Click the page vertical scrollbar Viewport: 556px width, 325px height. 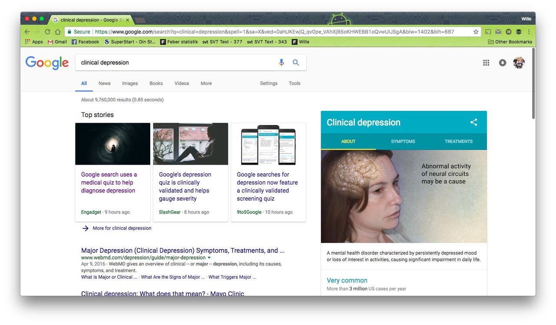click(x=533, y=83)
